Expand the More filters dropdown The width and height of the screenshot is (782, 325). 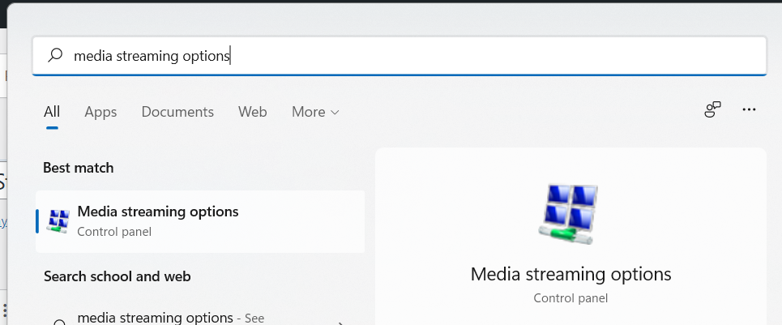[x=315, y=112]
